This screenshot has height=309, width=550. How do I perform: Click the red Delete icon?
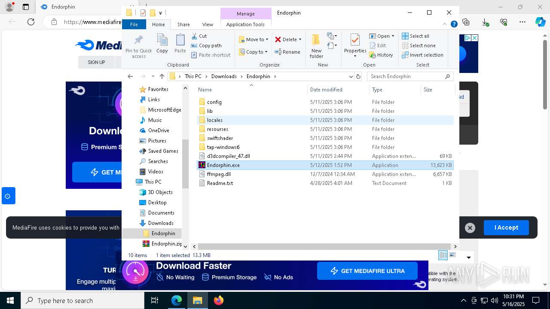(x=278, y=39)
